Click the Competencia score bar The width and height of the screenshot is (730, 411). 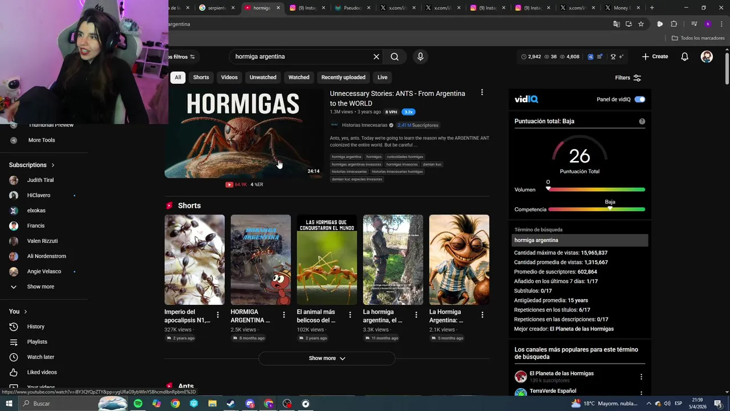(x=597, y=209)
